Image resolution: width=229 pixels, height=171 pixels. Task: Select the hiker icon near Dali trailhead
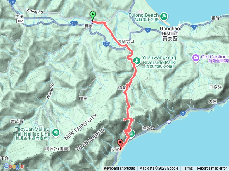132,134
